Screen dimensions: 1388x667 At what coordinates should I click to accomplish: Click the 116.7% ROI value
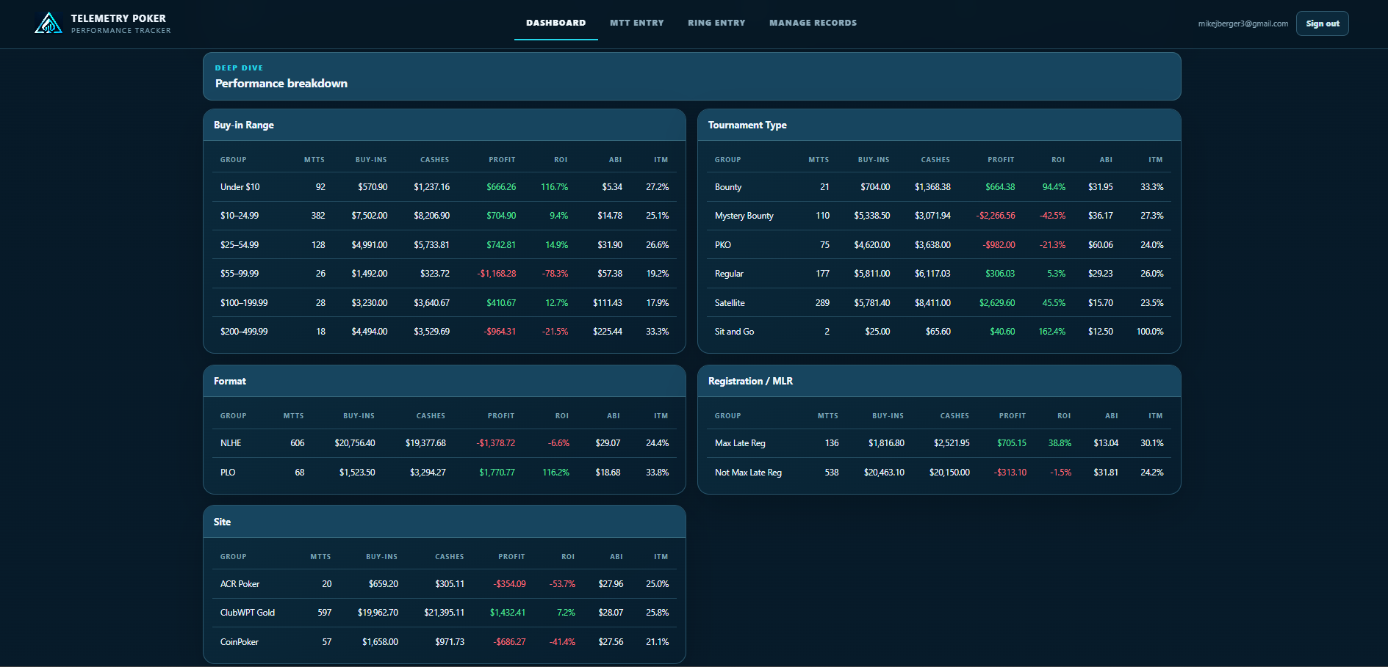555,187
